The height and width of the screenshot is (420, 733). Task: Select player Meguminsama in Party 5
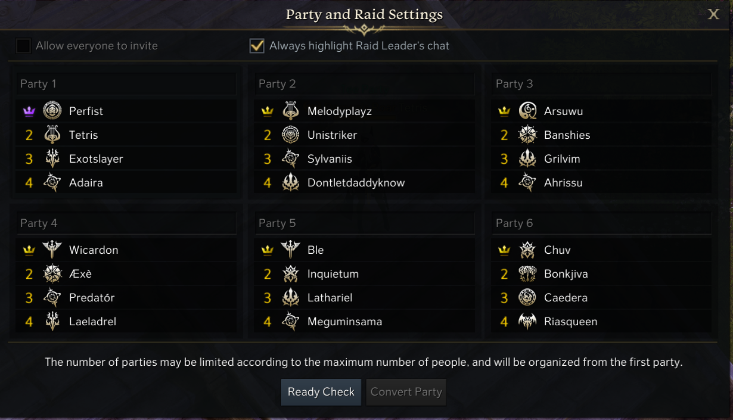(x=344, y=322)
